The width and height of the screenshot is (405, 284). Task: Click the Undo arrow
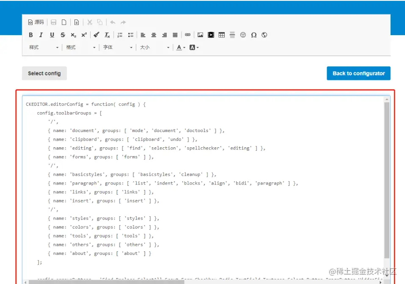tap(113, 22)
